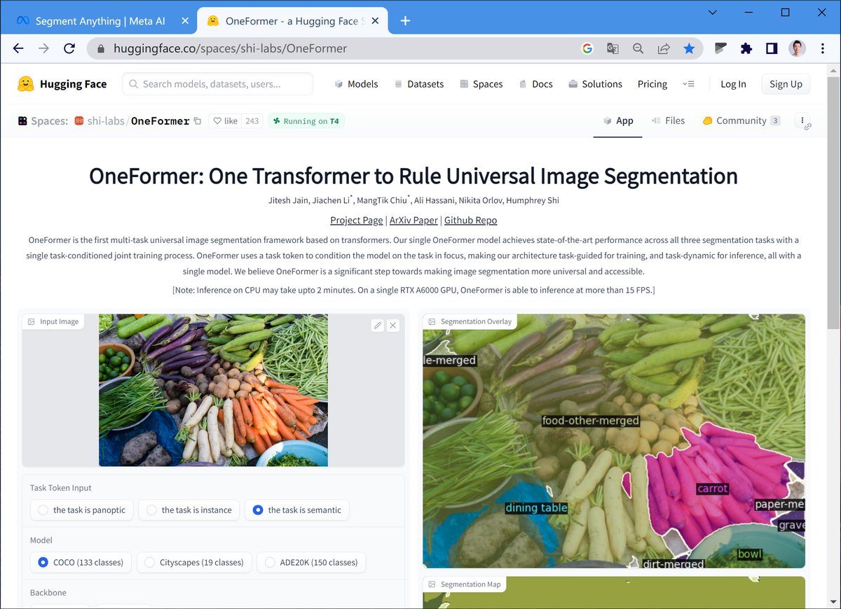Open the embed link icon near options
This screenshot has width=841, height=609.
pos(808,127)
